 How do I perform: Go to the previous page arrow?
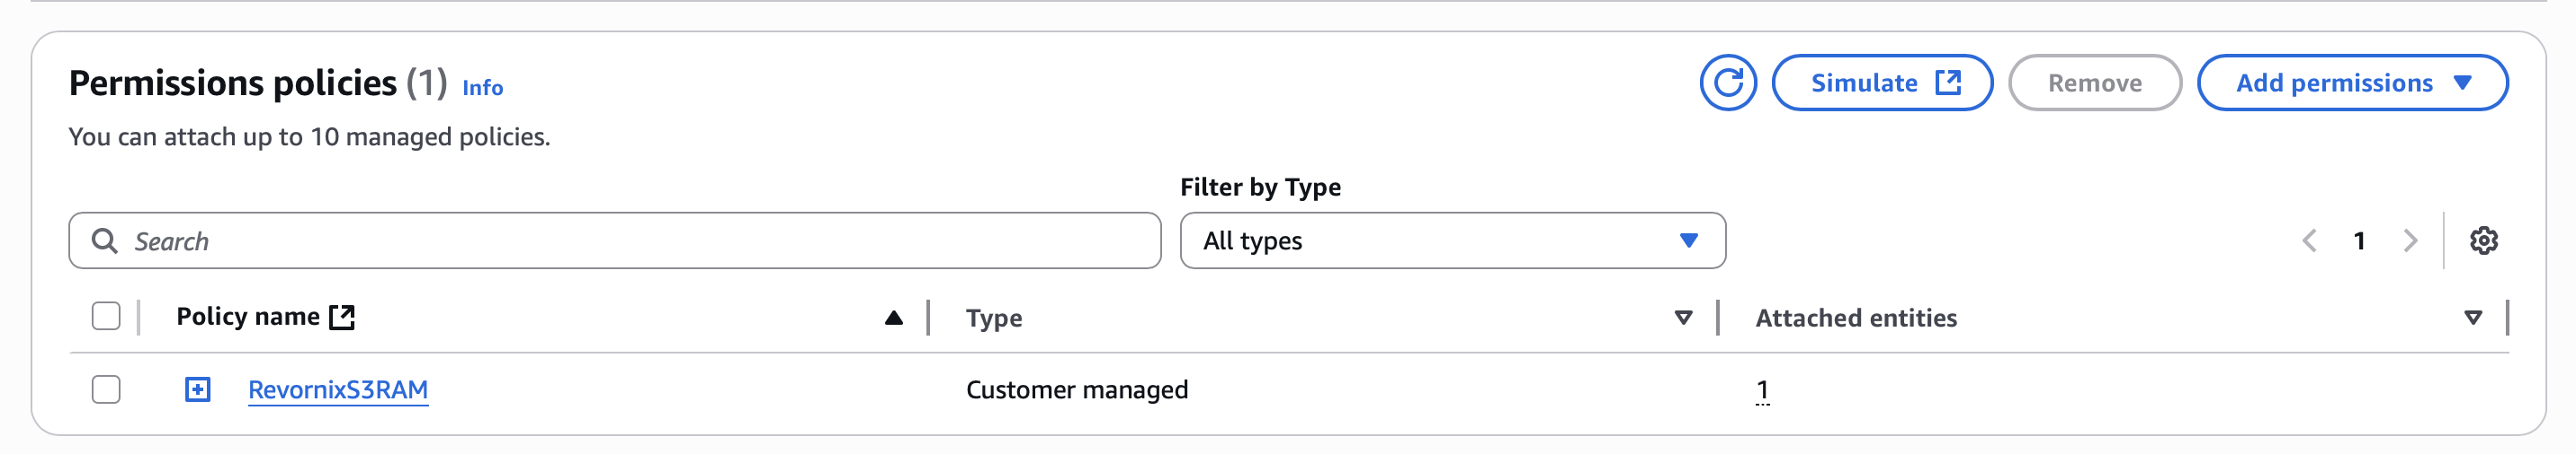(x=2309, y=240)
